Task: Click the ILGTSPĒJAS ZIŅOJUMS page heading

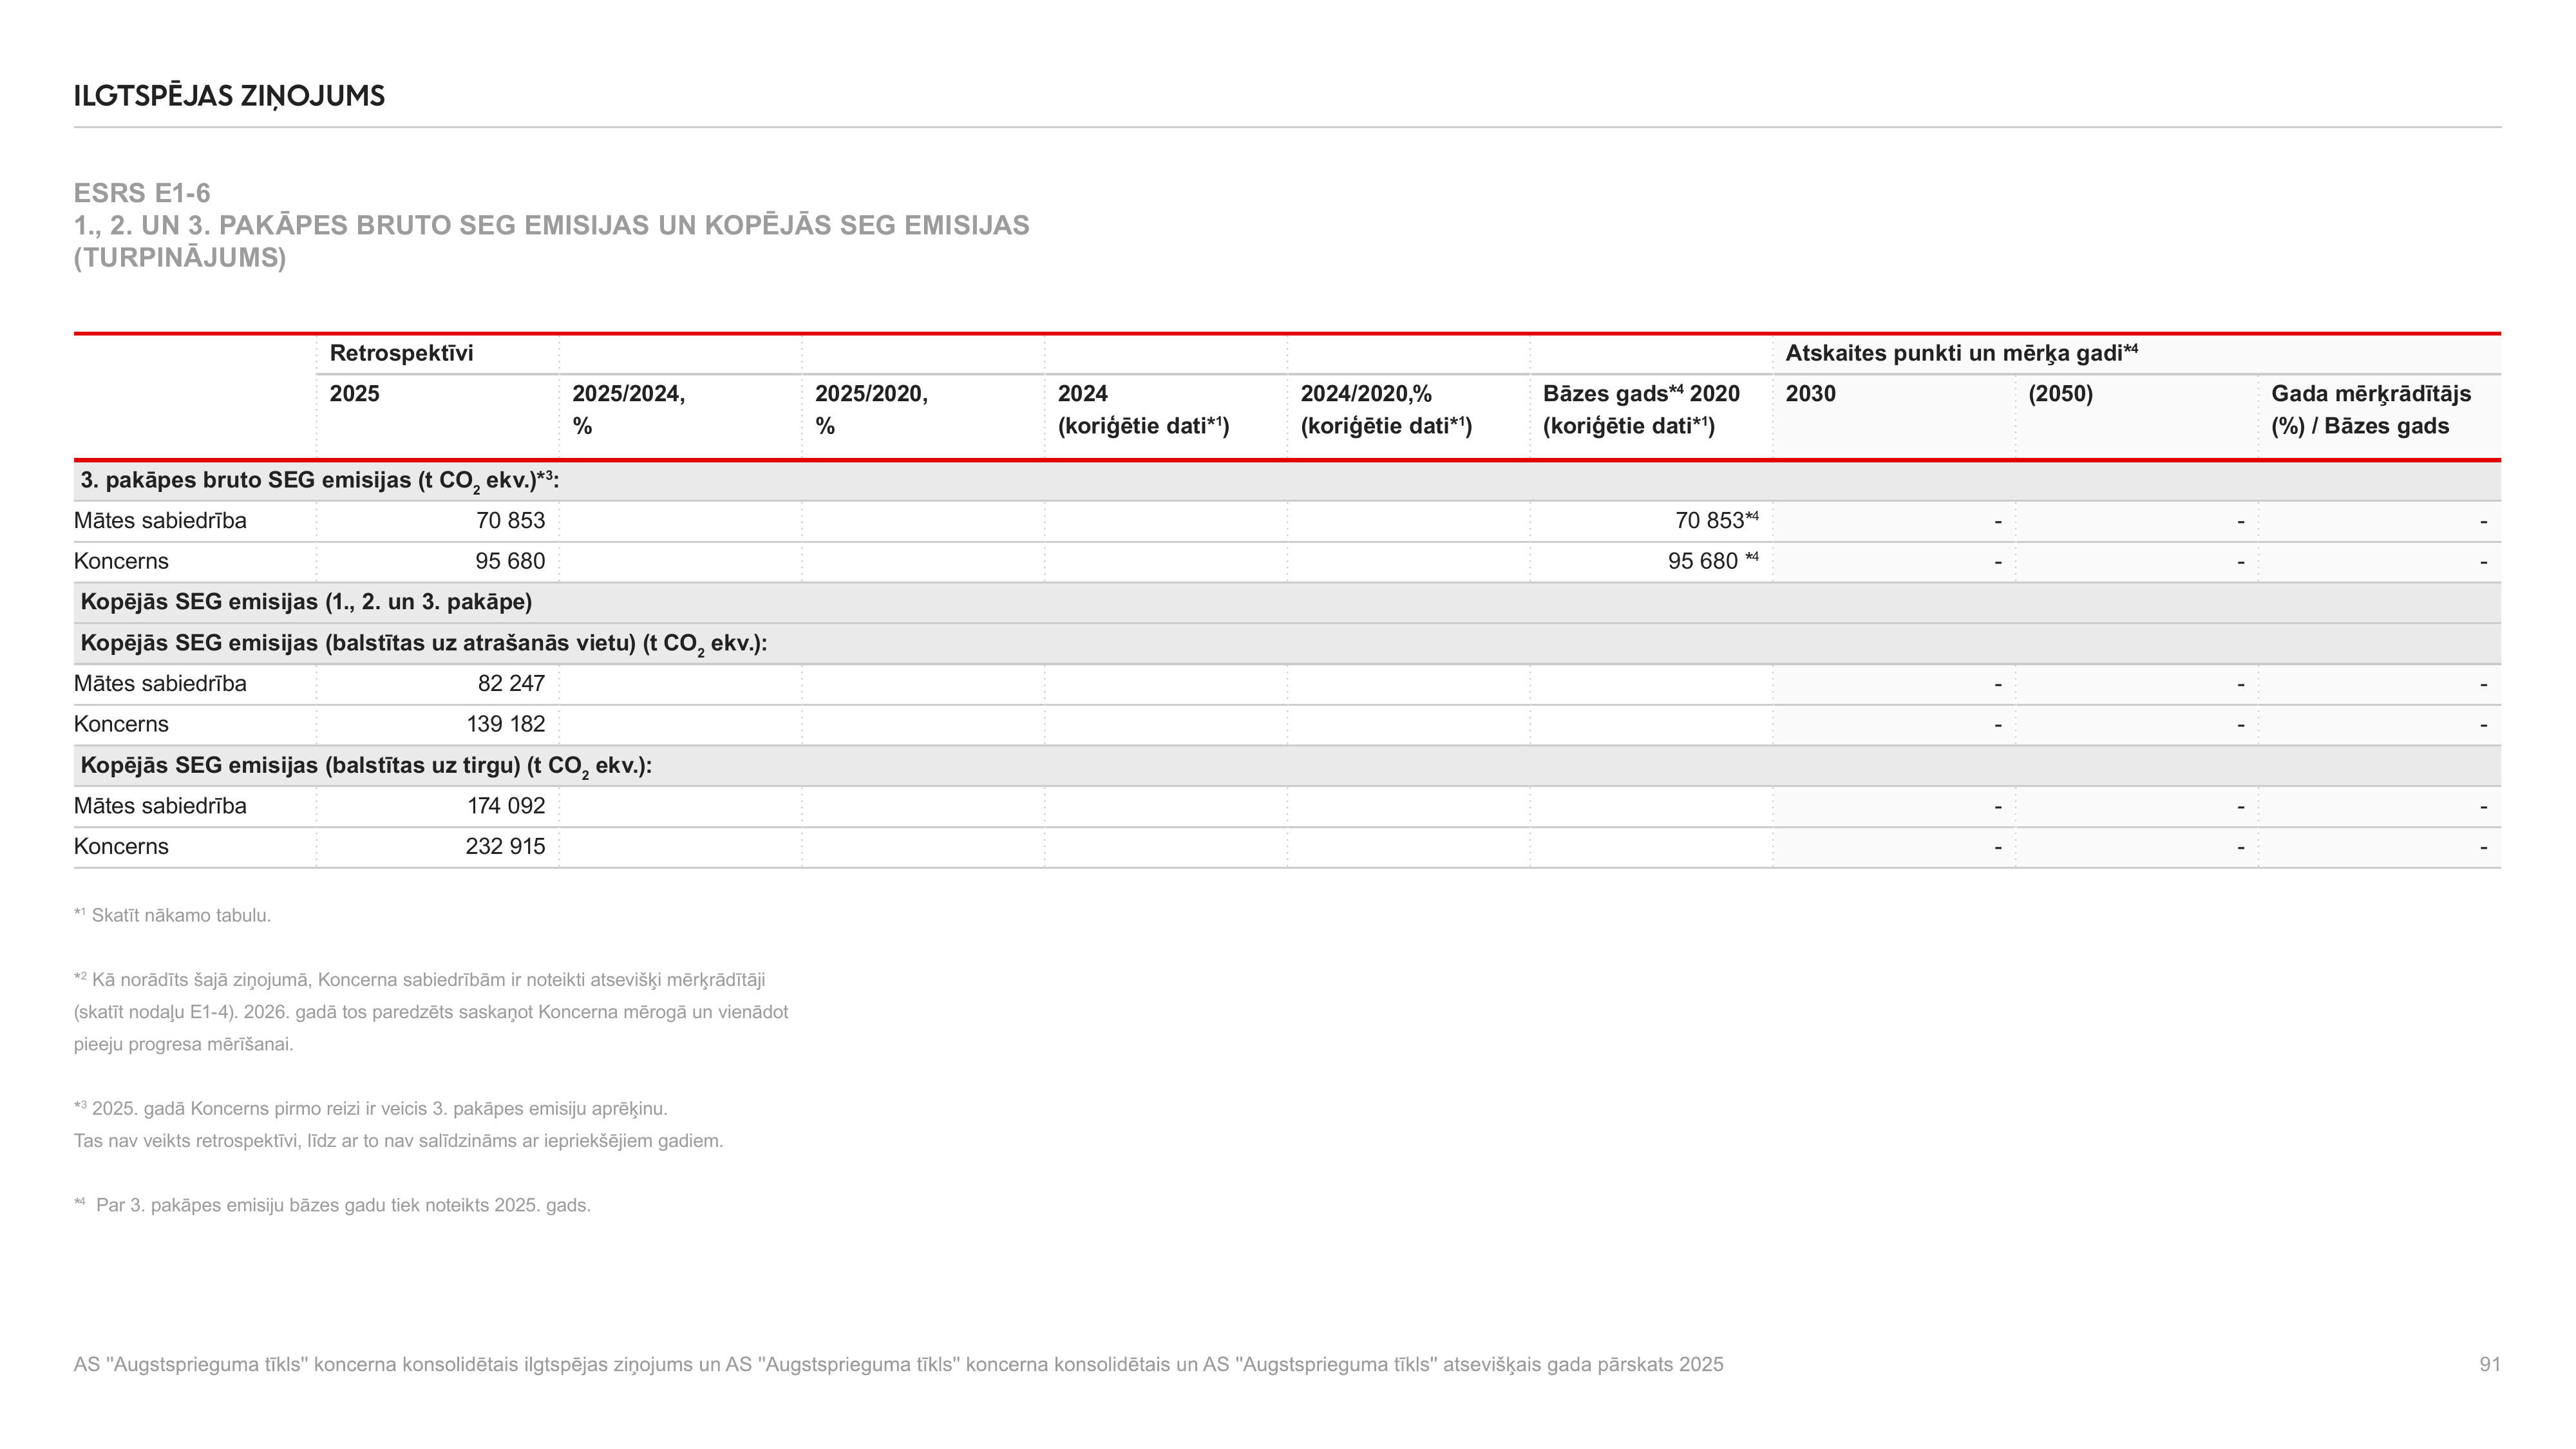Action: point(229,96)
